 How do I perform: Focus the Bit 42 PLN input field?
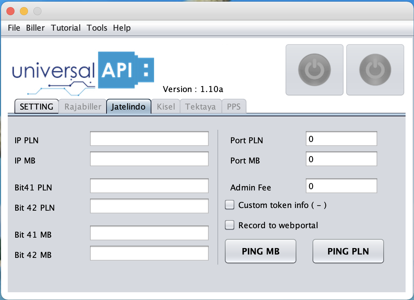149,206
